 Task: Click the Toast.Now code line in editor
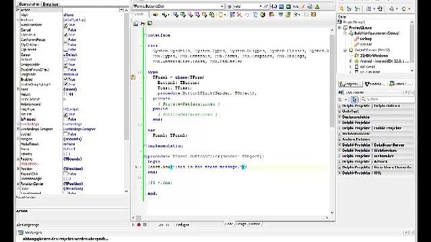197,167
